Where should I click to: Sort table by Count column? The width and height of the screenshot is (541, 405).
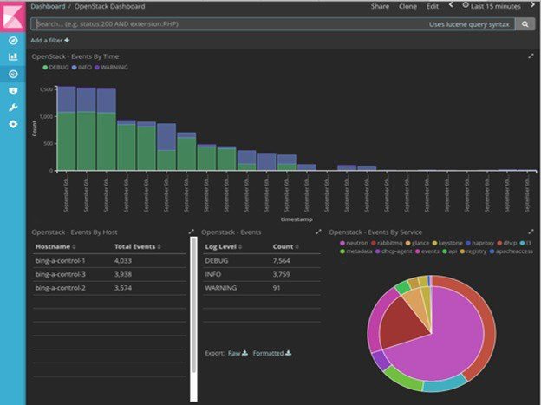(286, 246)
